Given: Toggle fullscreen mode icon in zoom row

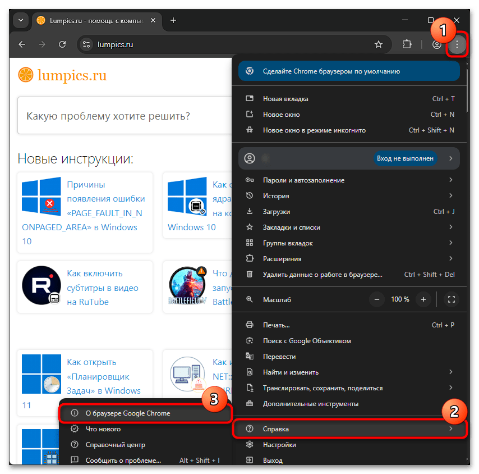Looking at the screenshot, I should tap(450, 299).
